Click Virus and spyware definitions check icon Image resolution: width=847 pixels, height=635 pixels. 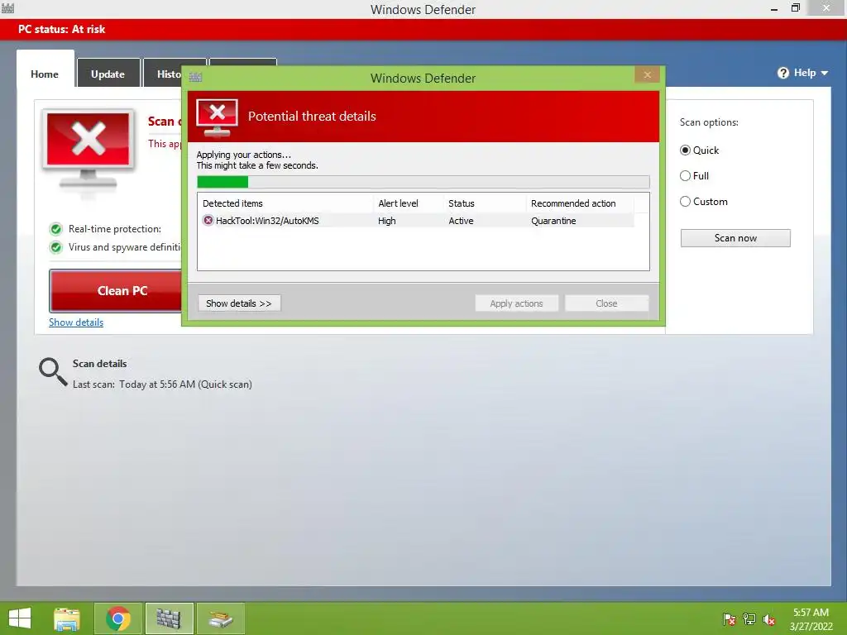(x=55, y=247)
